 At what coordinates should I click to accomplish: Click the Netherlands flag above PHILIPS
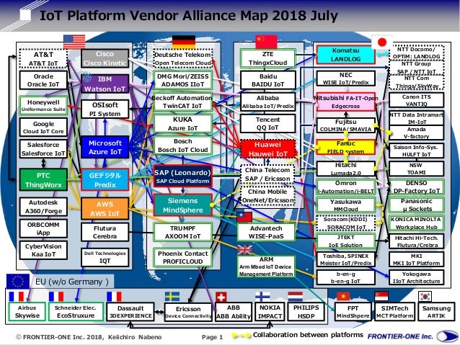click(x=296, y=297)
